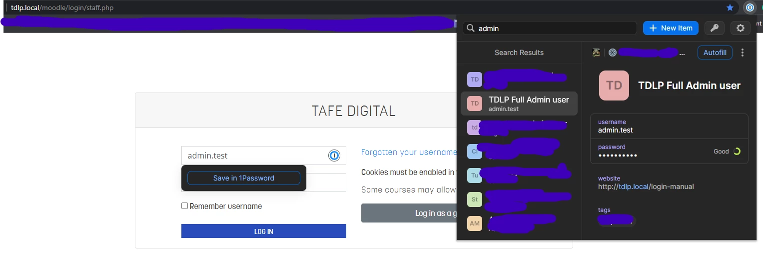This screenshot has width=763, height=254.
Task: Click the account circle icon in details header
Action: pyautogui.click(x=613, y=52)
